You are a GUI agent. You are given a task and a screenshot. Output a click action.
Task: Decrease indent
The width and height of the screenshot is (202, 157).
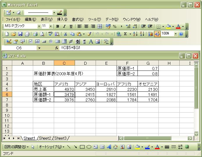pyautogui.click(x=143, y=26)
